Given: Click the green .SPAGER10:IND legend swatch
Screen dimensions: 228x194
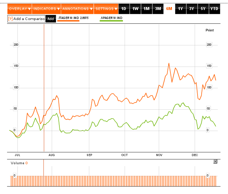Looking at the screenshot, I should [x=111, y=21].
